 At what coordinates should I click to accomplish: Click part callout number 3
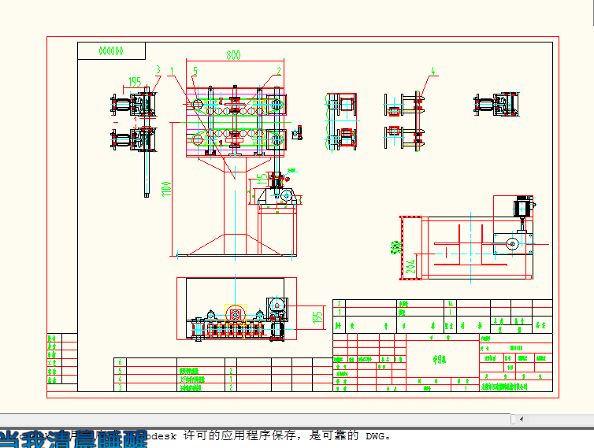tap(158, 70)
